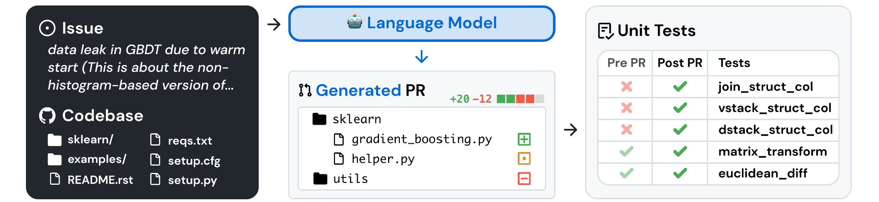This screenshot has height=202, width=879.
Task: Select the join_struct_col test name
Action: pyautogui.click(x=766, y=87)
